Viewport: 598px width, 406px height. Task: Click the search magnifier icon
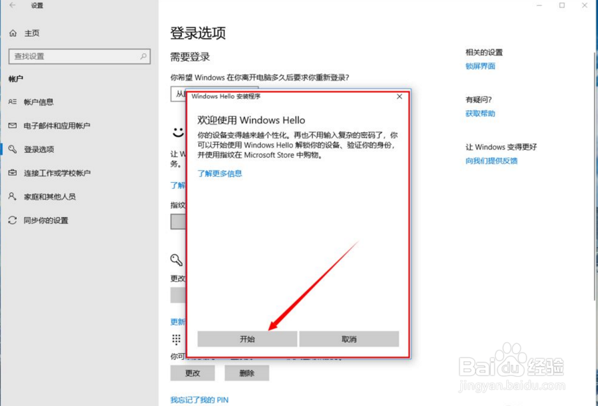(x=143, y=56)
